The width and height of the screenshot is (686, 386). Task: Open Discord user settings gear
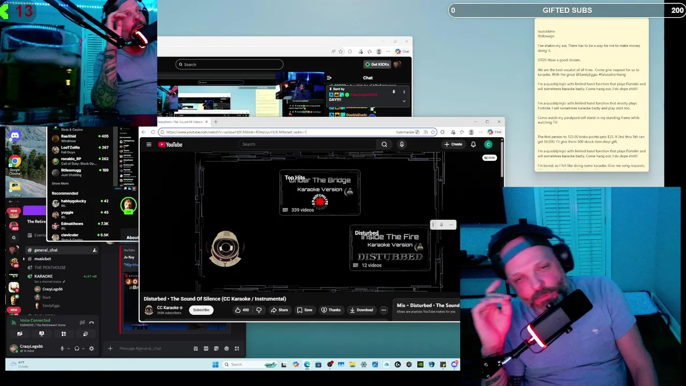click(92, 348)
